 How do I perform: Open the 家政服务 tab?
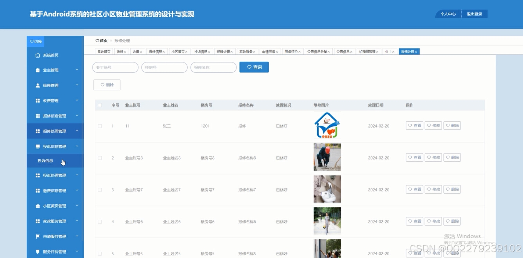[245, 51]
